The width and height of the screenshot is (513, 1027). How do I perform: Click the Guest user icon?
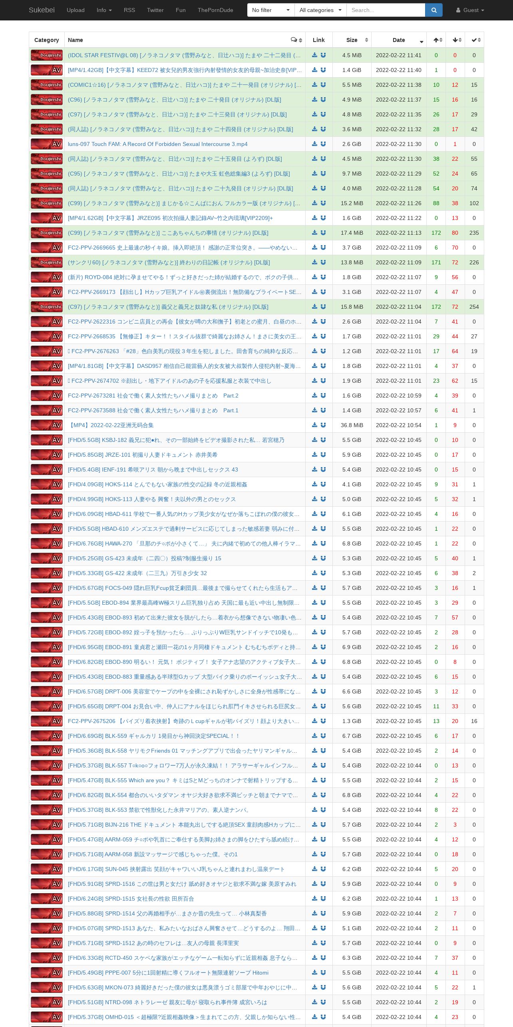coord(458,10)
